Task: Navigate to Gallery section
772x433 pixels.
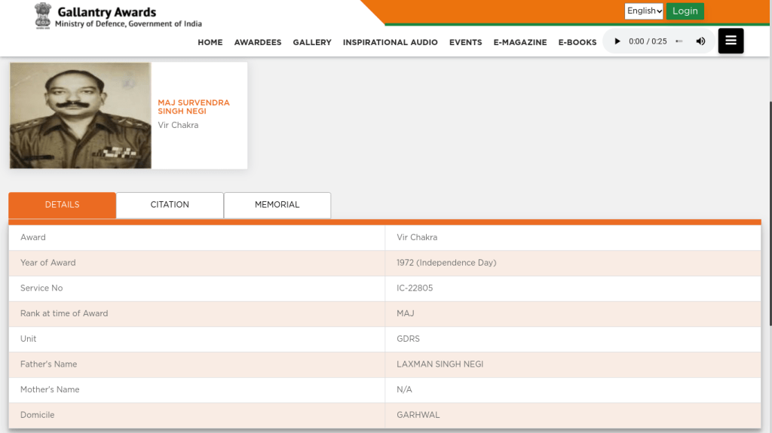Action: click(x=312, y=42)
